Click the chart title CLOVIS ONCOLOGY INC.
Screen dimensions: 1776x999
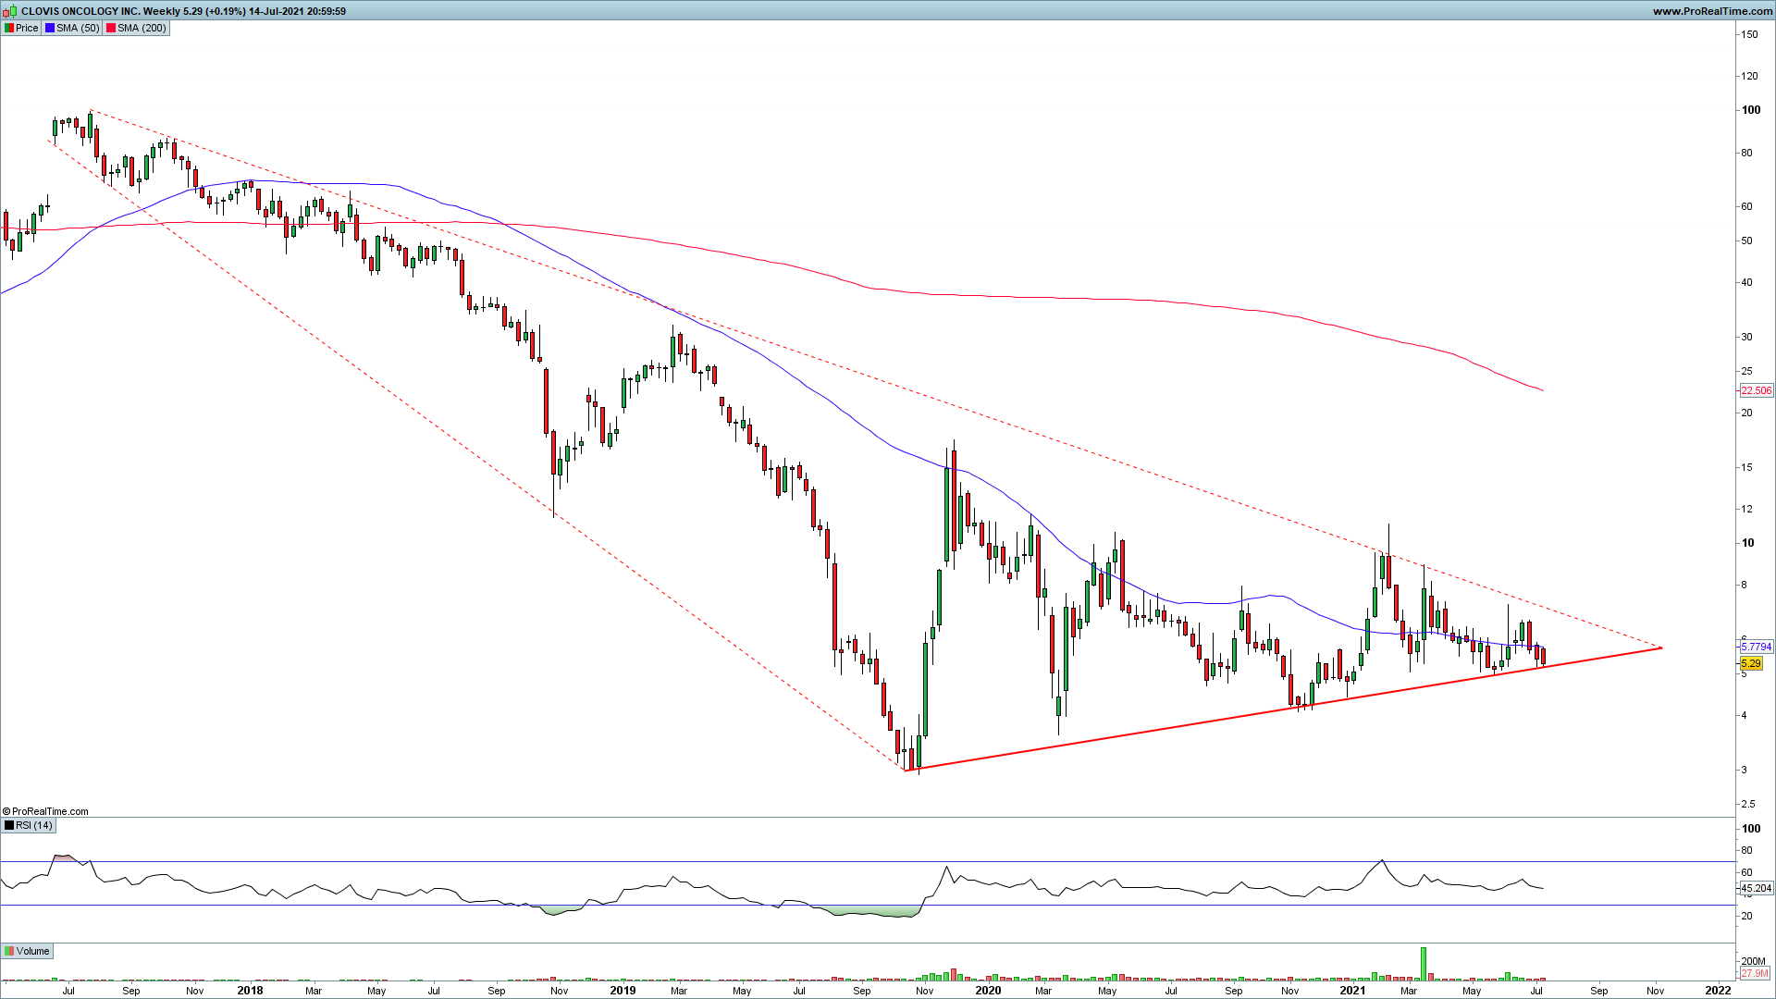80,11
